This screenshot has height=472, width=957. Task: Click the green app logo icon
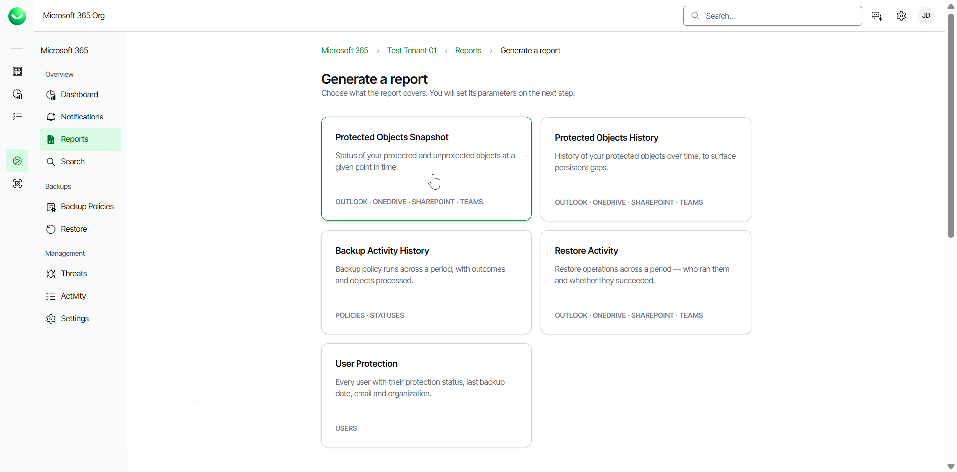point(17,16)
